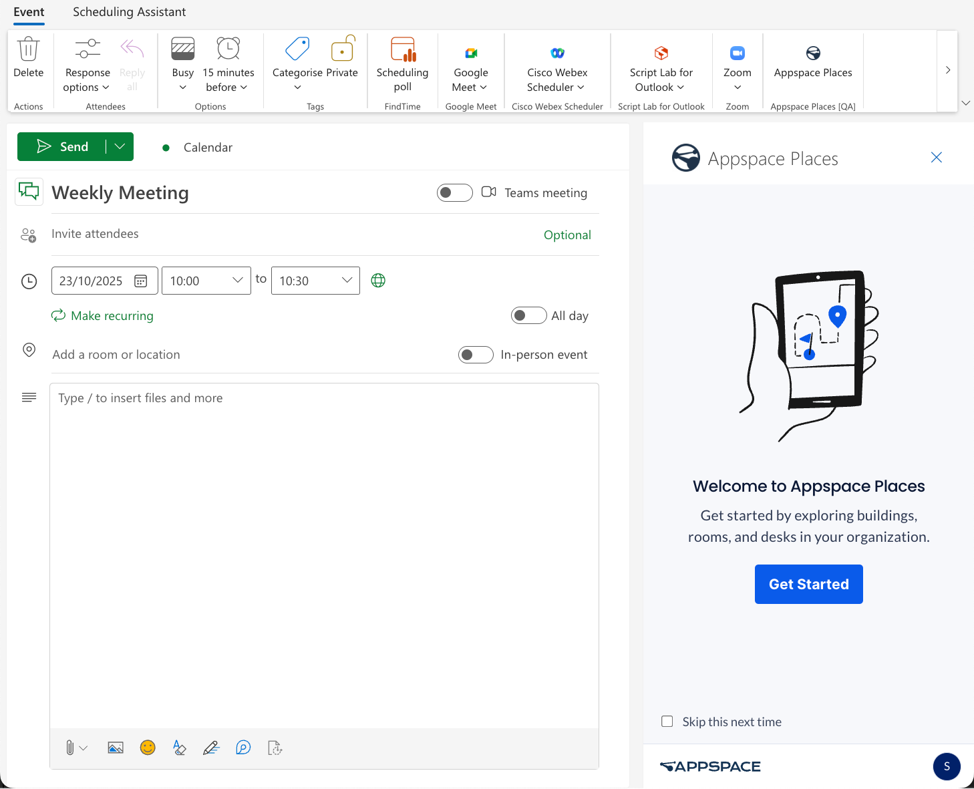The height and width of the screenshot is (789, 974).
Task: Click the message body text area
Action: (x=324, y=555)
